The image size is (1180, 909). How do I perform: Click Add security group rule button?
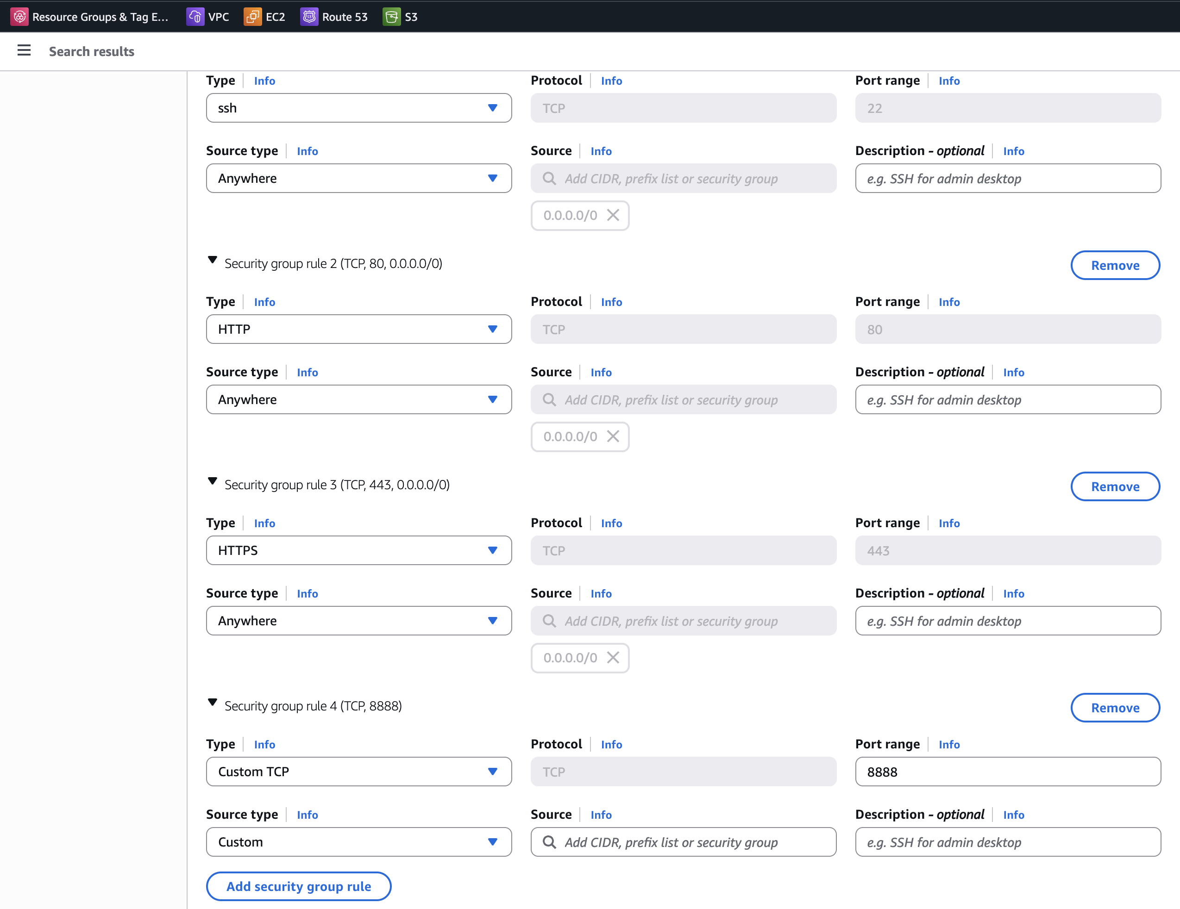pyautogui.click(x=299, y=886)
